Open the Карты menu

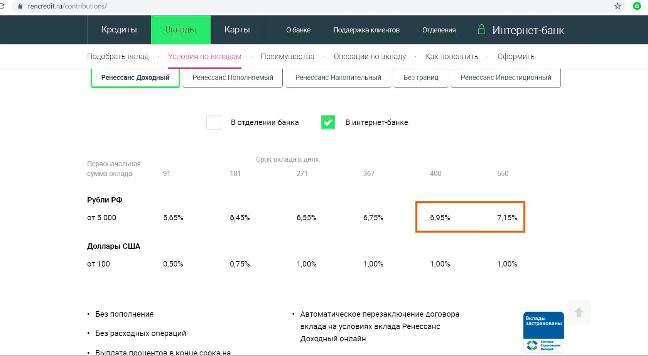[237, 30]
